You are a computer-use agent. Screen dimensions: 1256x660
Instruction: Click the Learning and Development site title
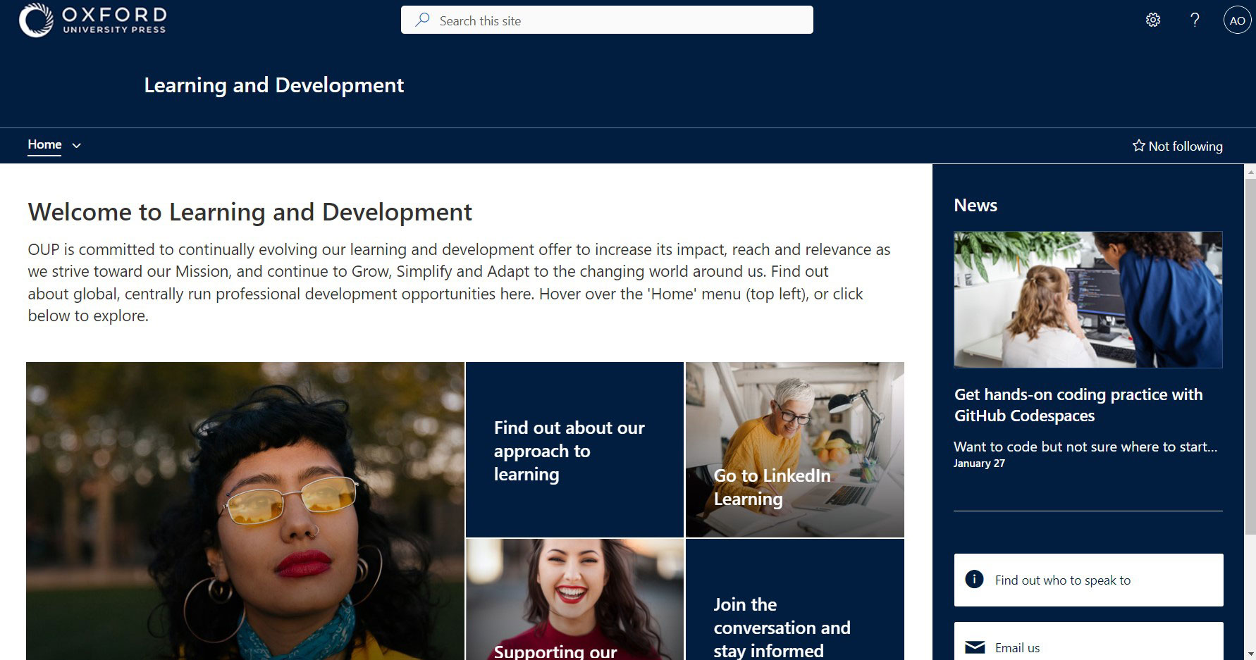point(273,85)
